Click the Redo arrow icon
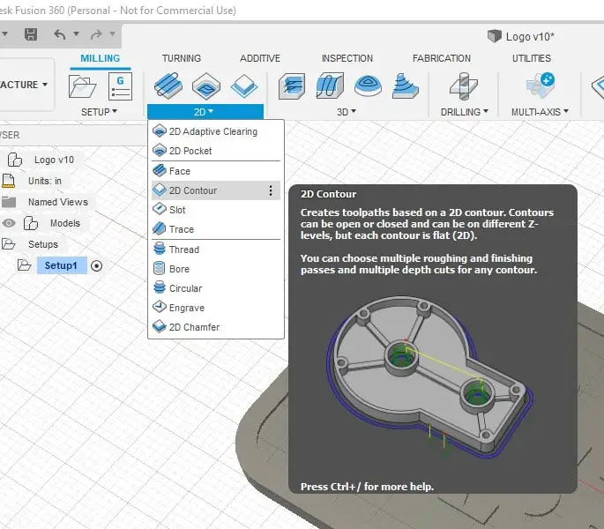This screenshot has width=604, height=529. [x=96, y=34]
